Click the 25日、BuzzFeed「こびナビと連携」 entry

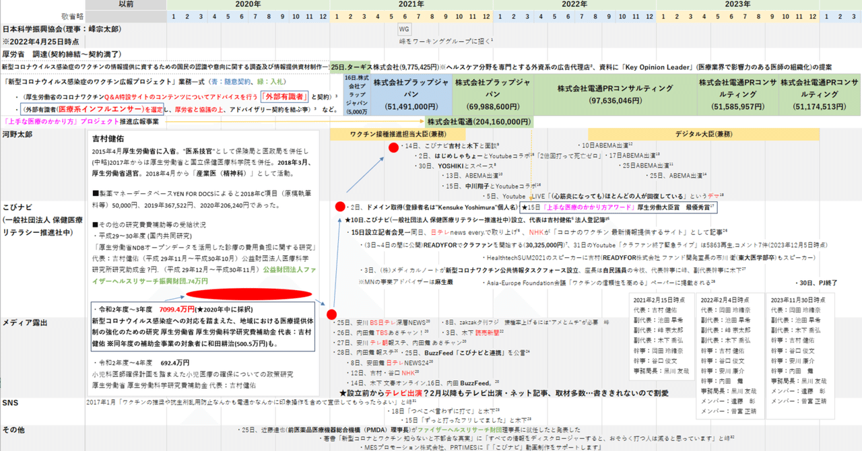pyautogui.click(x=467, y=351)
